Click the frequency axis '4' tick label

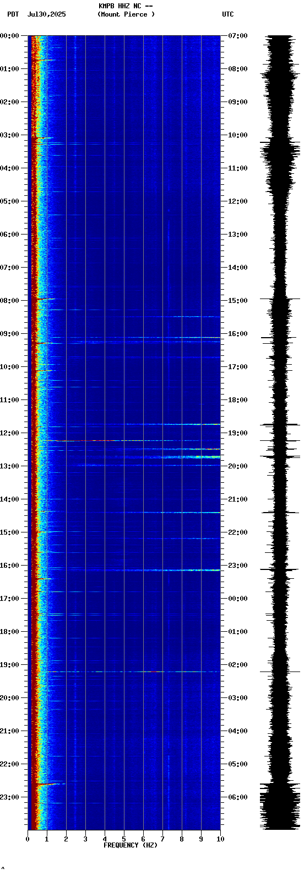pos(105,839)
